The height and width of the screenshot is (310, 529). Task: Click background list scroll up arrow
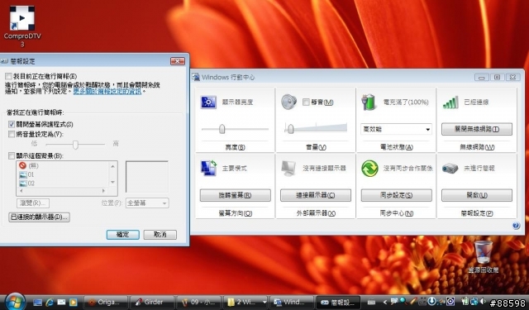point(112,166)
